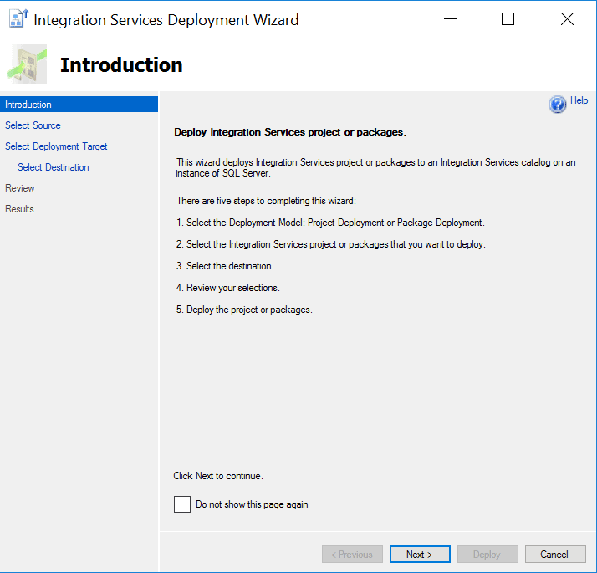Enable Do not show this page again
Screen dimensions: 597x573
pyautogui.click(x=182, y=504)
